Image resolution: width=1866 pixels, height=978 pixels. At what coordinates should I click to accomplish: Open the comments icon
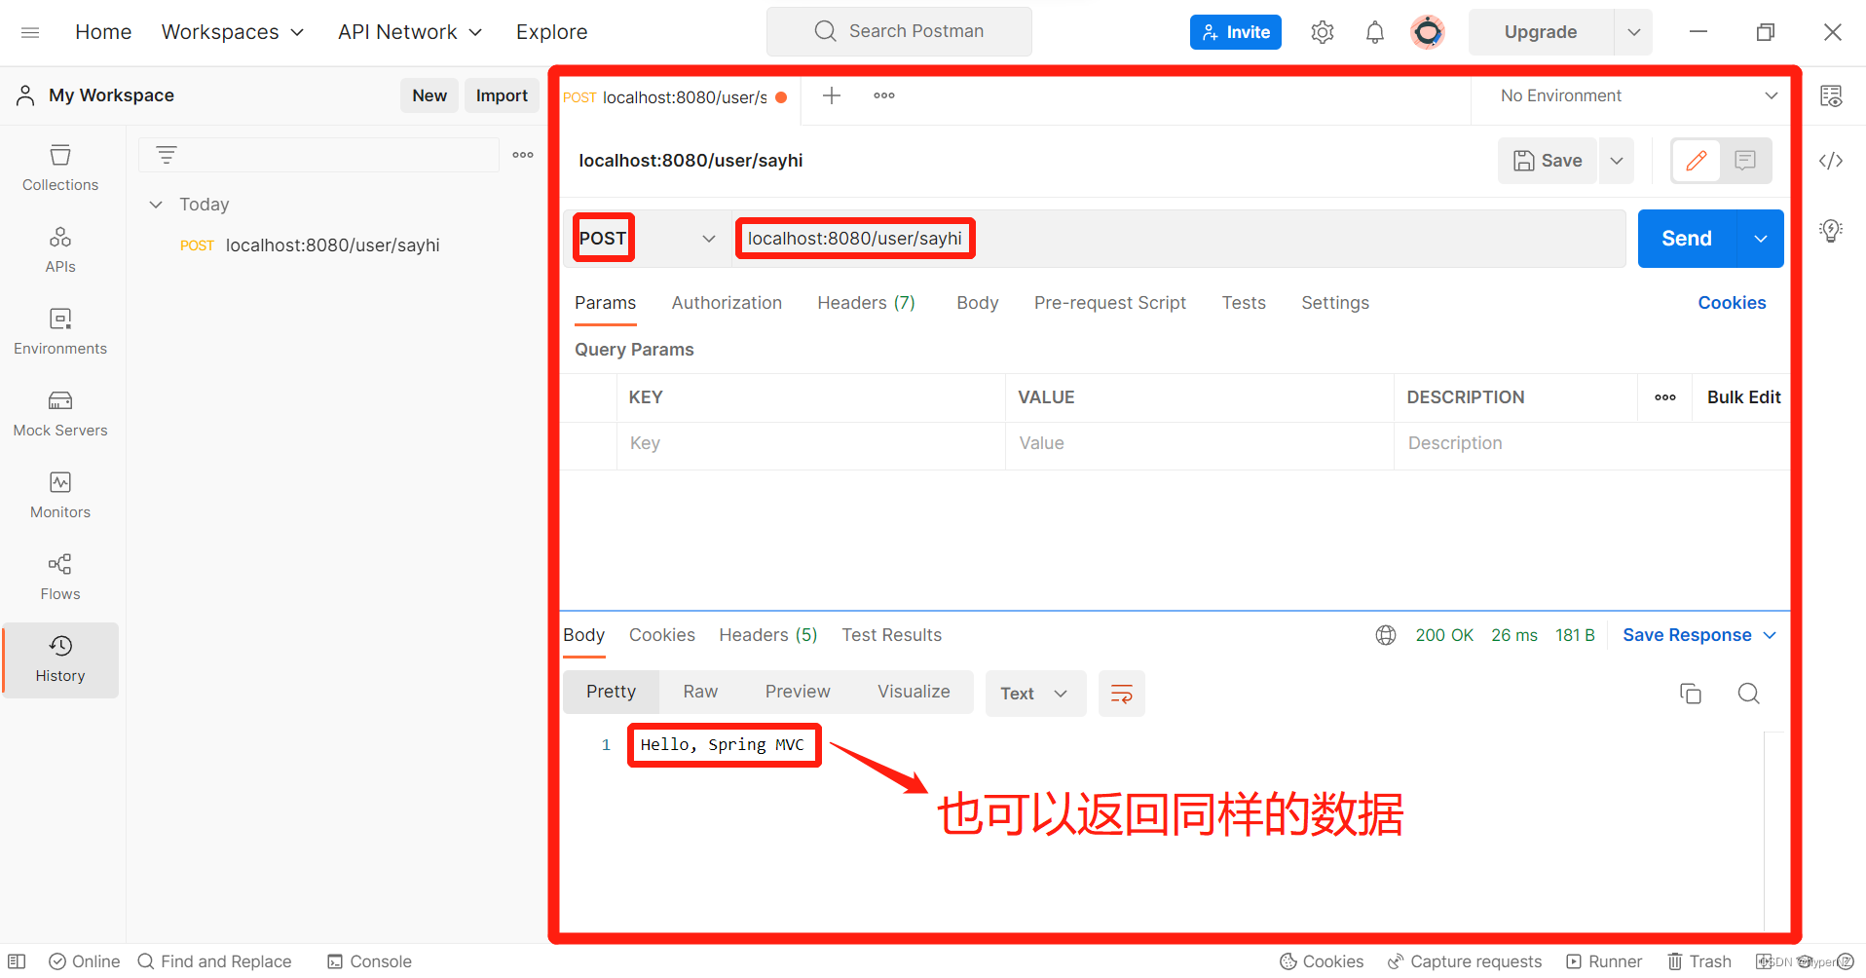point(1745,161)
